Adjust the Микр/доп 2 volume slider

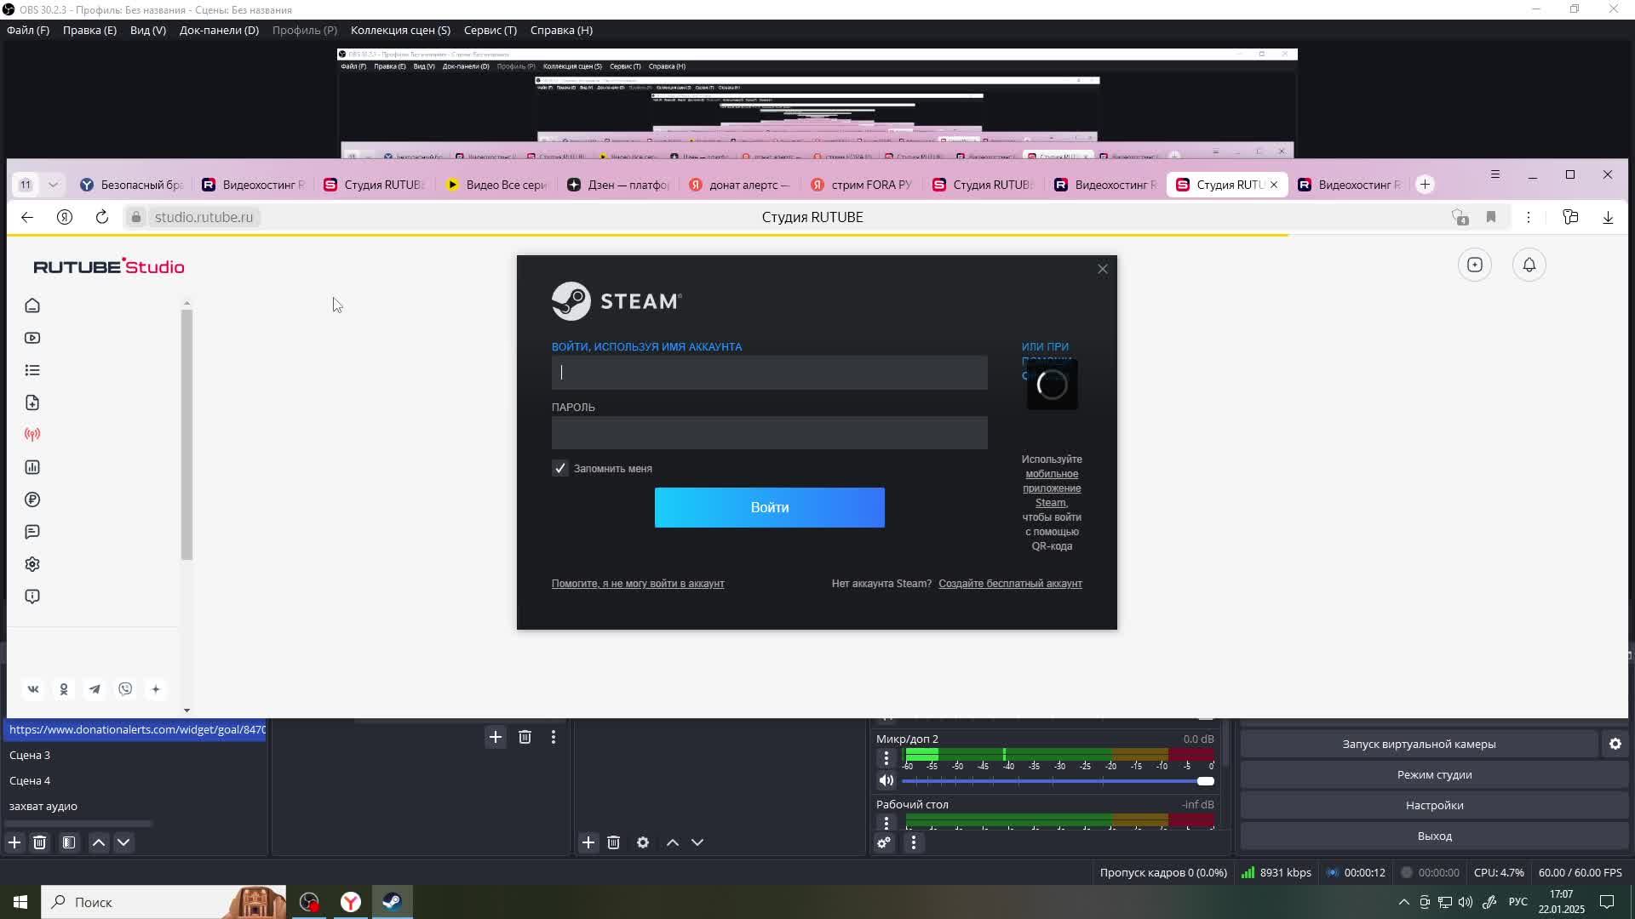[1058, 781]
